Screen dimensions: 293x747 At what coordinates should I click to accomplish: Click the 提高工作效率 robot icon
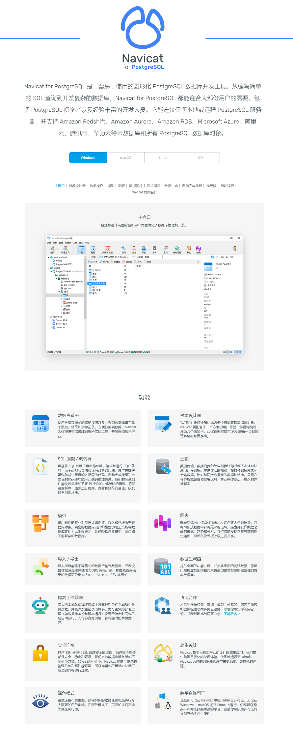coord(40,605)
